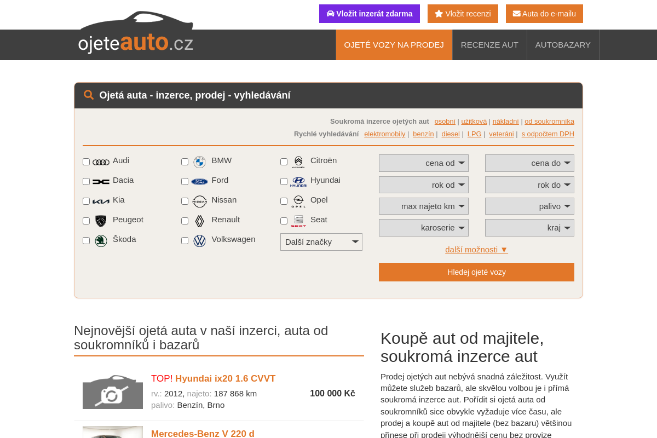Expand 'další možnosti' options

point(476,250)
